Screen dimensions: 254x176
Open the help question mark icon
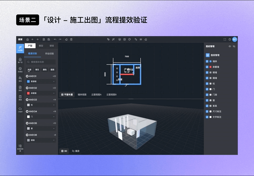coord(230,40)
